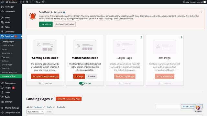
Task: Click the Learn More button
Action: tap(46, 24)
